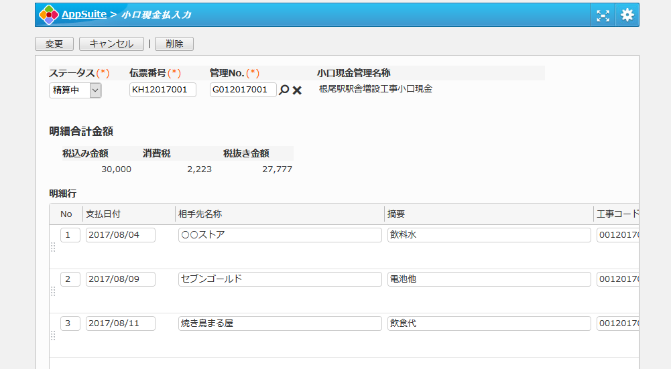The image size is (671, 369).
Task: Click the 管理No. field G012017001
Action: pos(243,90)
